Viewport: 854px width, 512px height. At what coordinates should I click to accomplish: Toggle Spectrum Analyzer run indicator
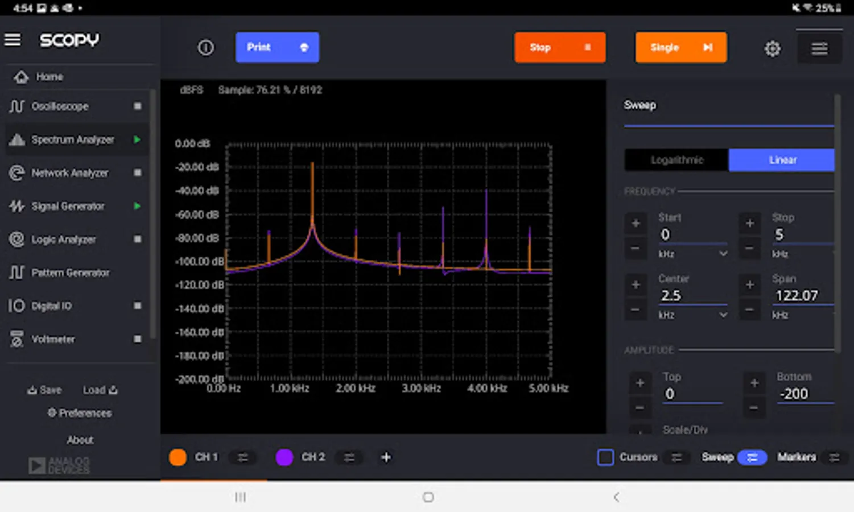coord(137,139)
